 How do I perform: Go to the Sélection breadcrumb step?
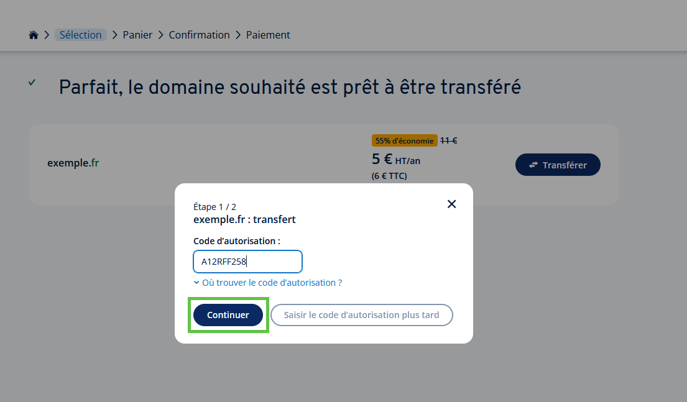[x=81, y=35]
